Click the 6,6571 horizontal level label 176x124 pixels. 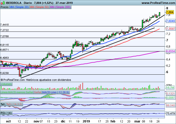click(4, 50)
